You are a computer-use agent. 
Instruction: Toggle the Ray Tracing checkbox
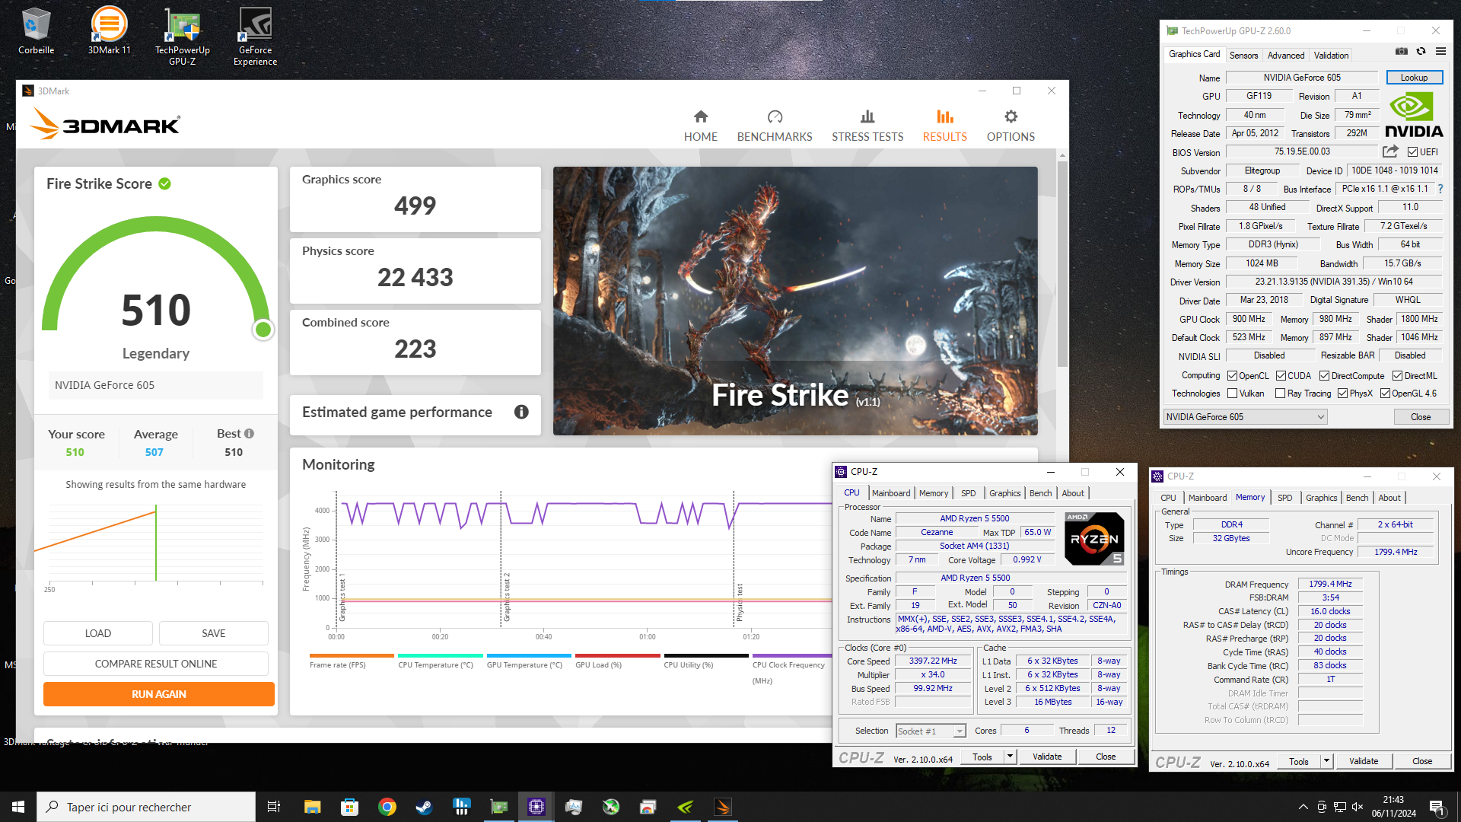point(1280,393)
